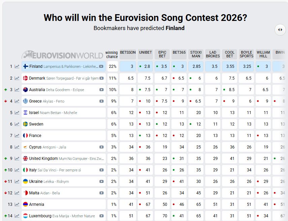Click the United Kingdom flag icon
The height and width of the screenshot is (221, 288).
[25, 159]
